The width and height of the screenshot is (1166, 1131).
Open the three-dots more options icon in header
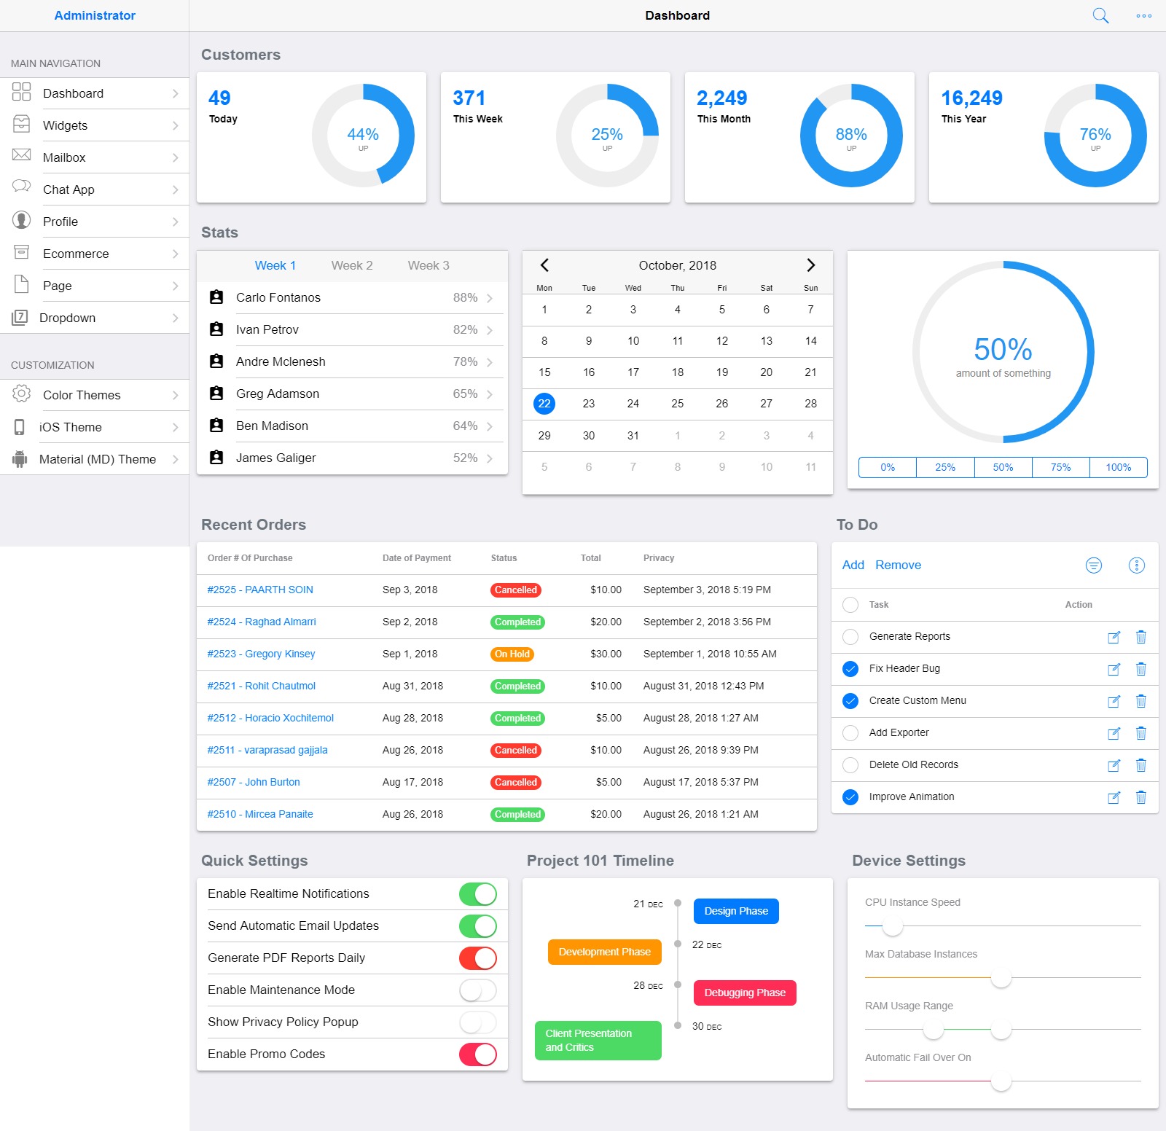click(x=1144, y=16)
